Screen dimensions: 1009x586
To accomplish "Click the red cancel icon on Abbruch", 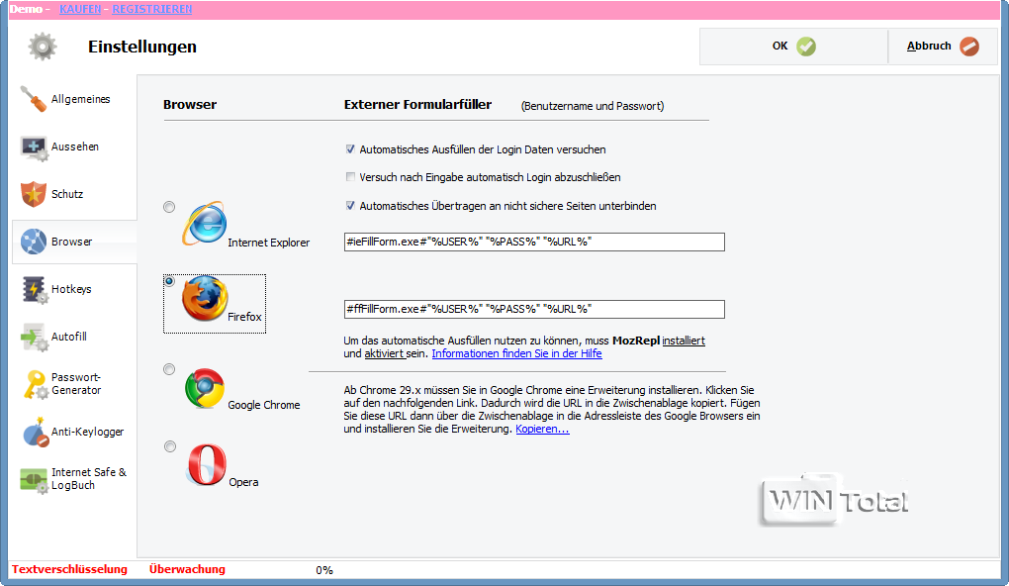I will [x=969, y=47].
